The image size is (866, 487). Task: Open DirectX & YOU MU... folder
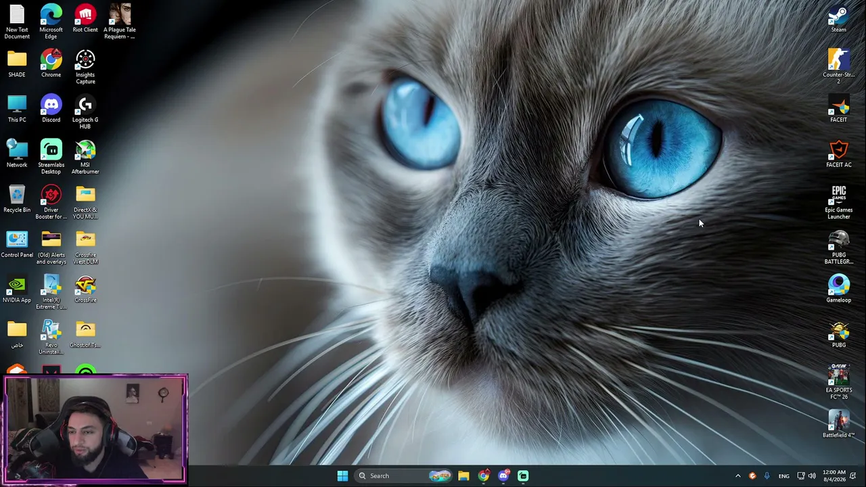85,202
